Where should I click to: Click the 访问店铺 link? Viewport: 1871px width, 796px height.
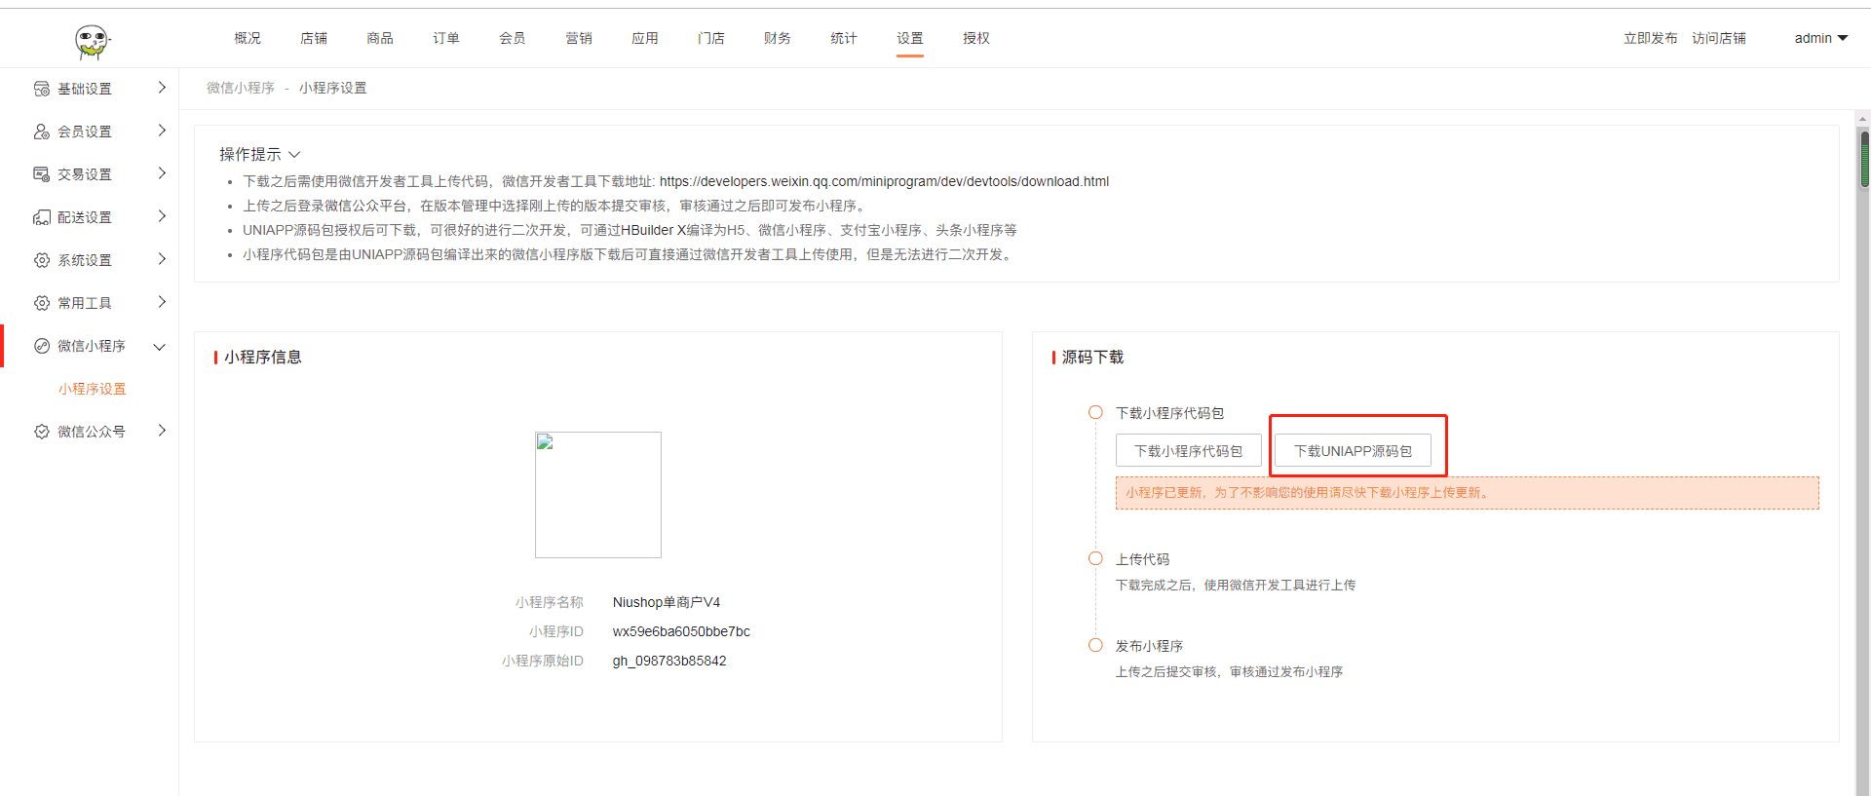[x=1719, y=38]
